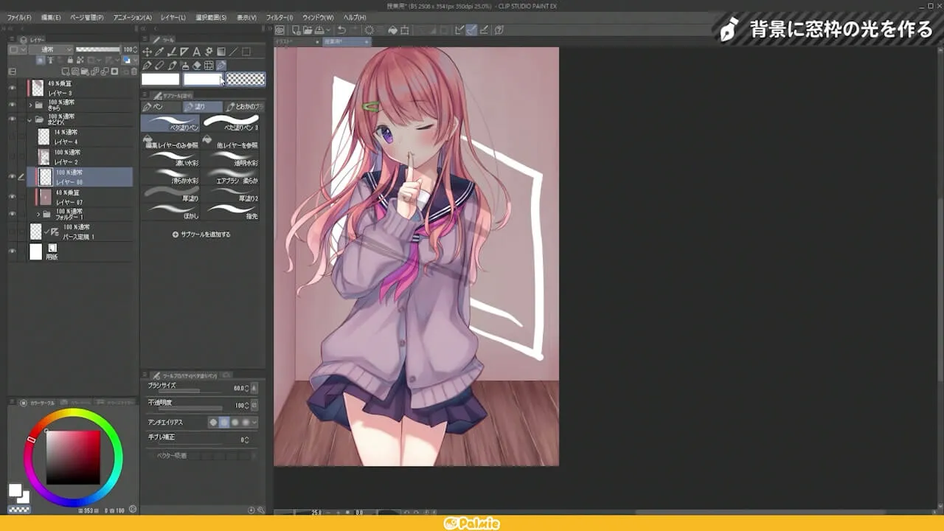Select the Text tool in the Tool palette
This screenshot has height=531, width=944.
197,52
